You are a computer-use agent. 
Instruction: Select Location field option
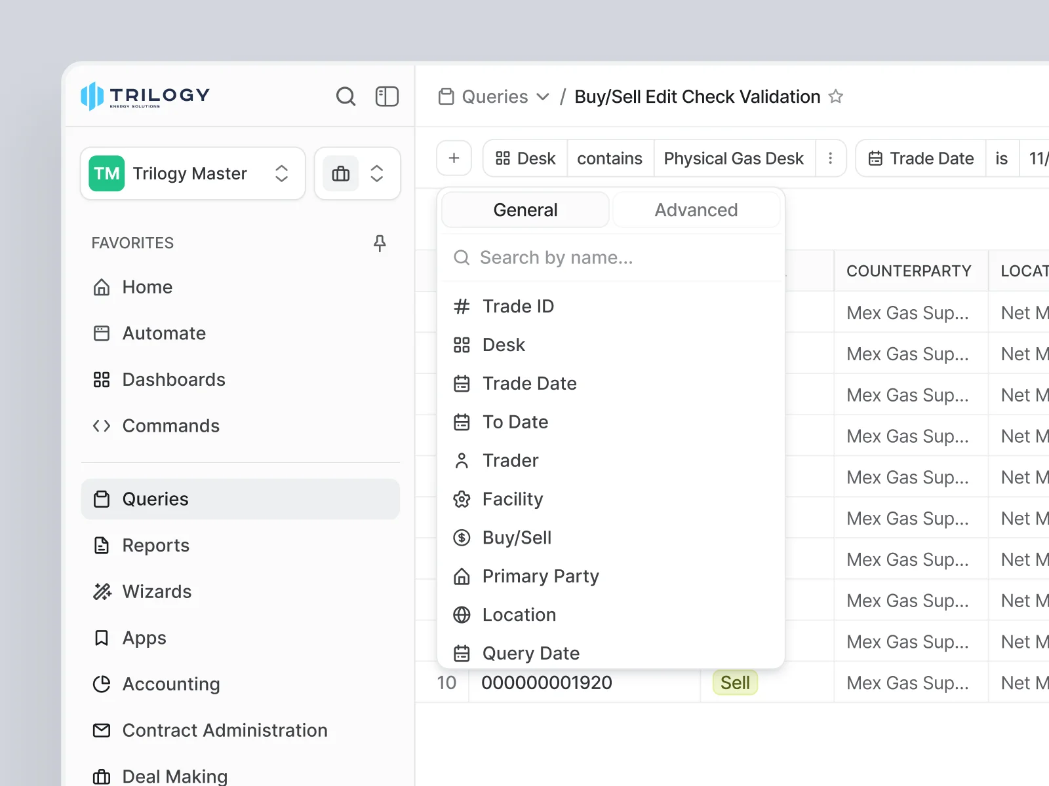611,615
